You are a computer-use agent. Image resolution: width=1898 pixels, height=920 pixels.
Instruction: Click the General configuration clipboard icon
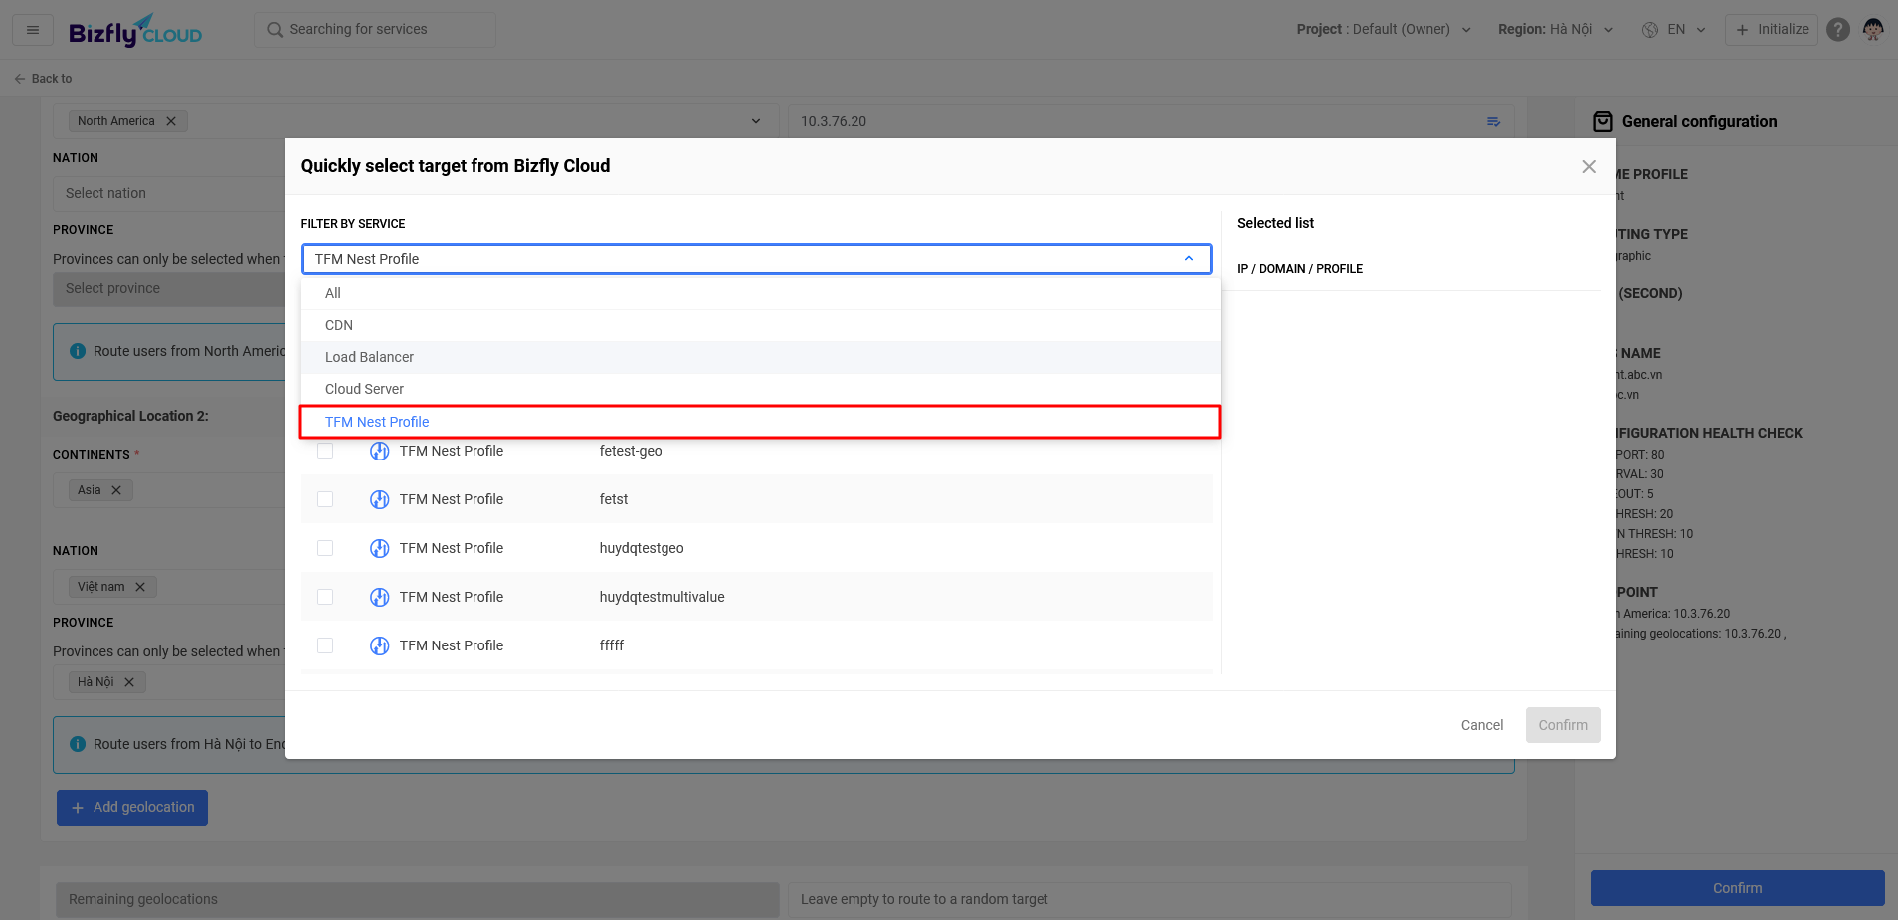[1603, 121]
